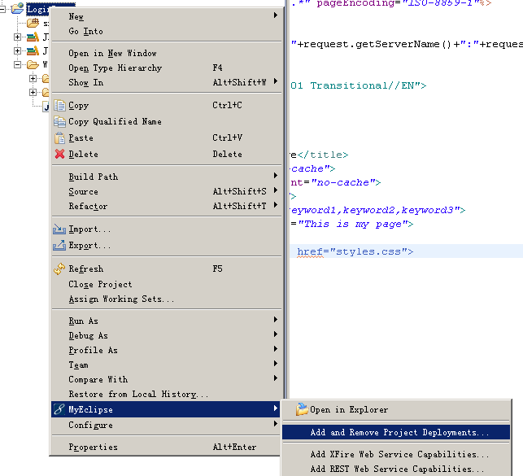Open the Profile As submenu
This screenshot has height=476, width=523.
point(167,350)
